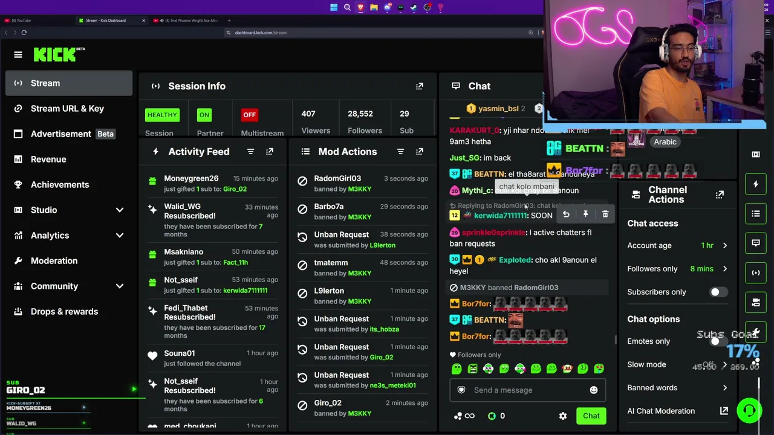Open chat settings gear
Image resolution: width=774 pixels, height=435 pixels.
coord(563,416)
